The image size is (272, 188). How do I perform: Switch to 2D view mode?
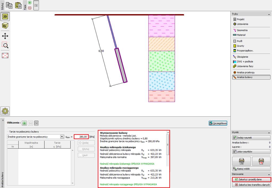point(5,17)
